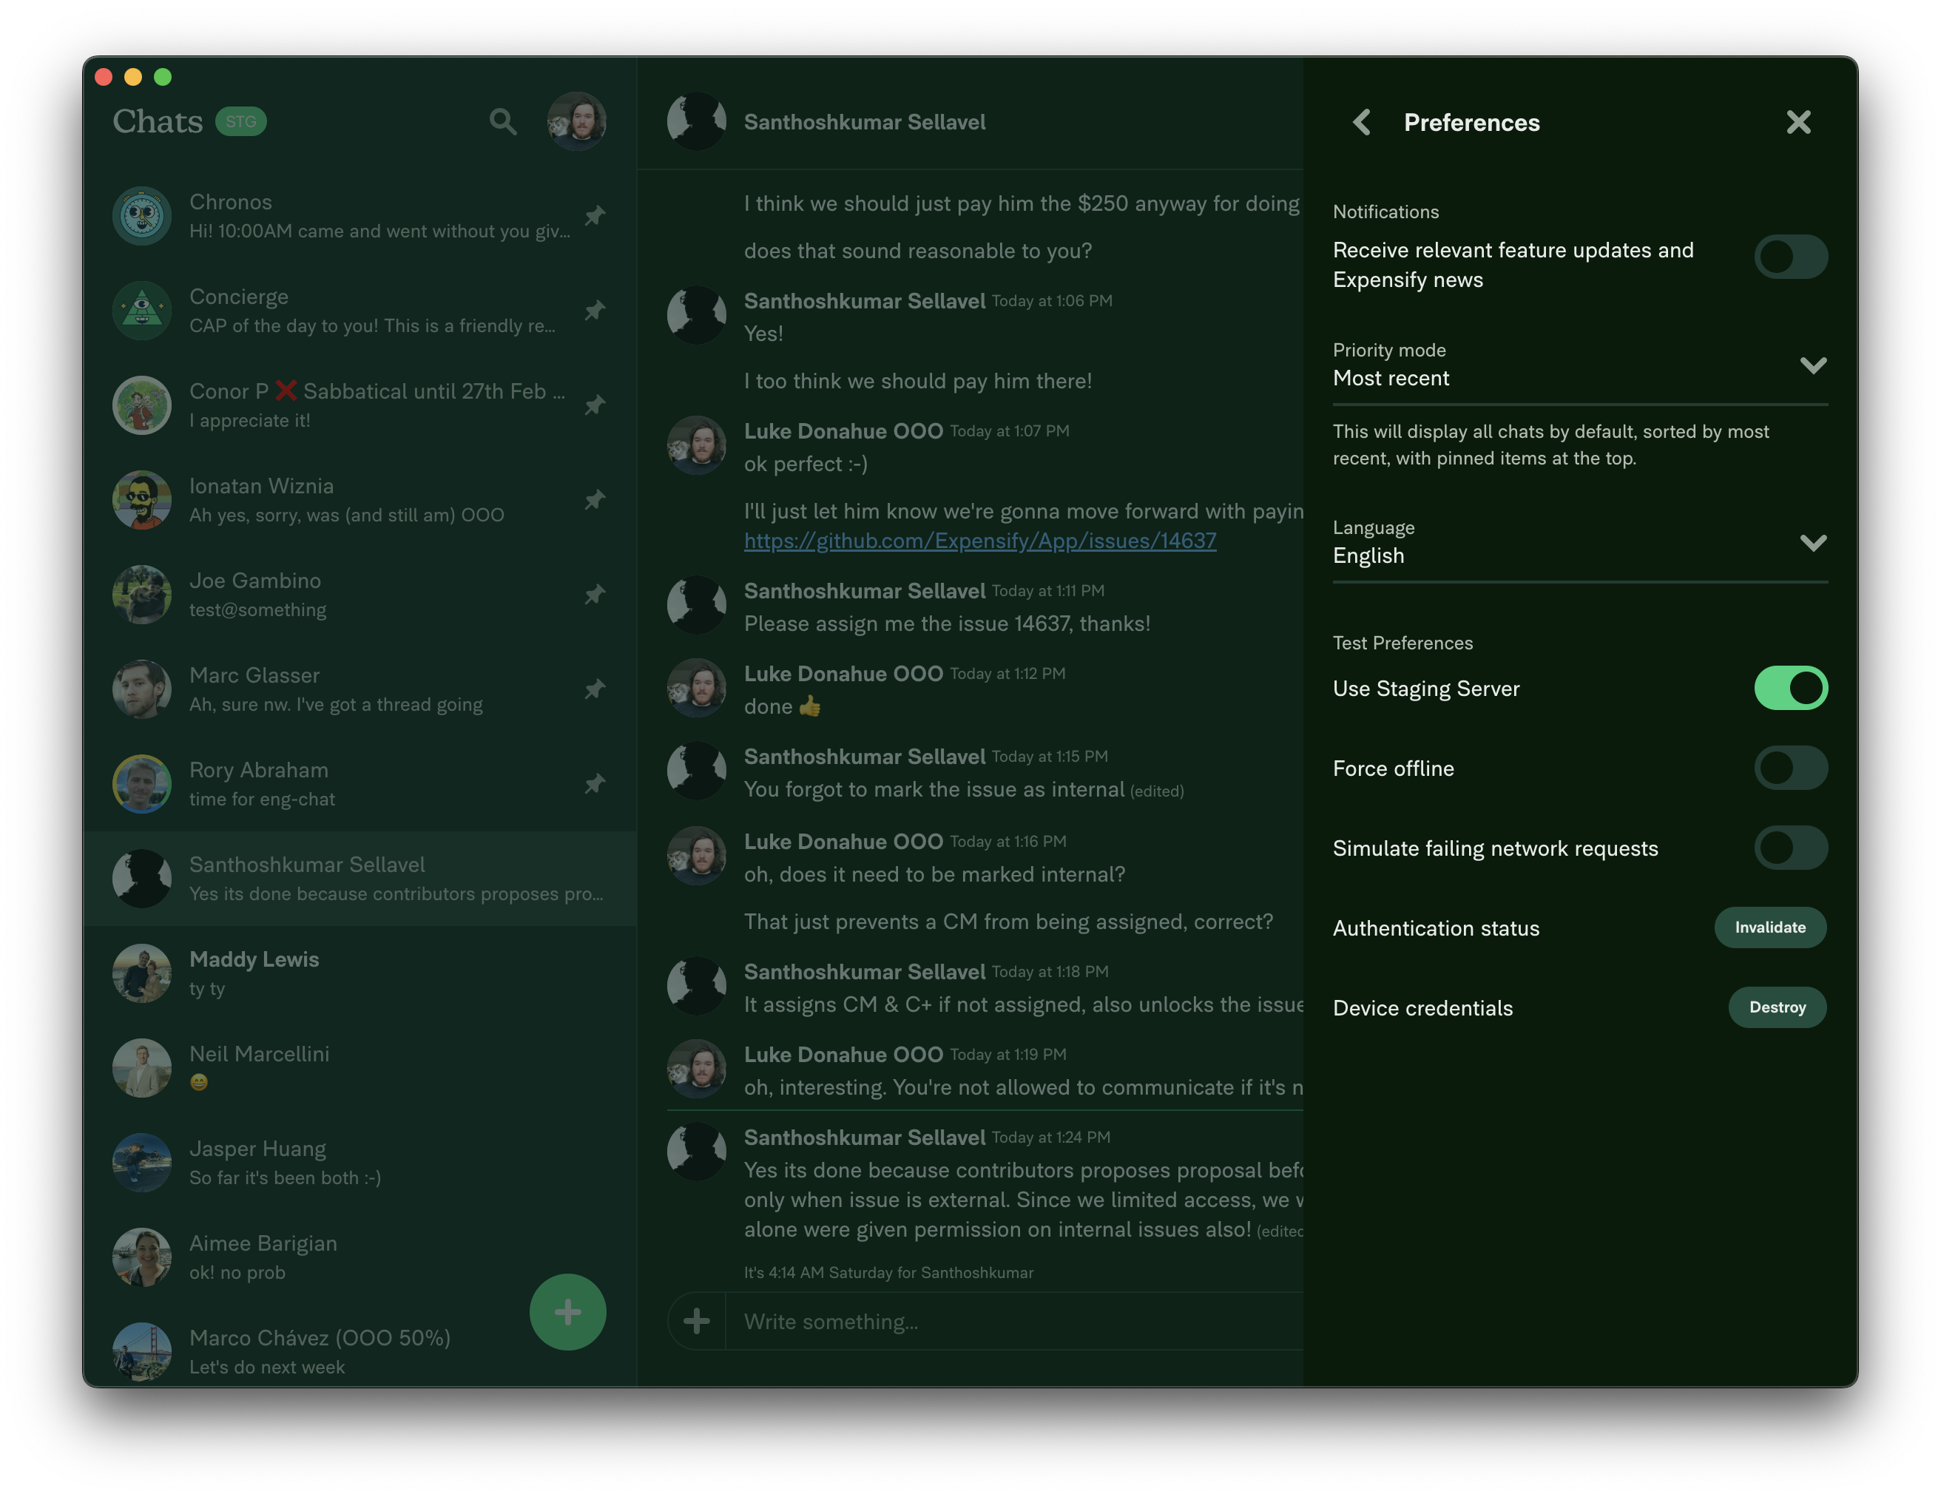Click the Destroy device credentials button
This screenshot has height=1497, width=1941.
[x=1777, y=1007]
